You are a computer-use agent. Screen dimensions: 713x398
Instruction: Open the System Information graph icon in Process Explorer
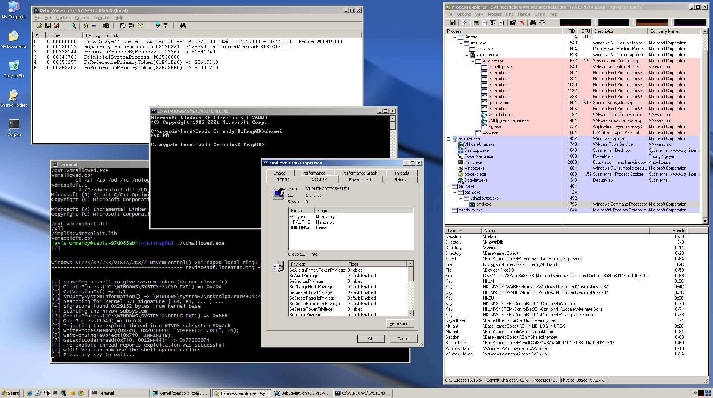pos(476,23)
